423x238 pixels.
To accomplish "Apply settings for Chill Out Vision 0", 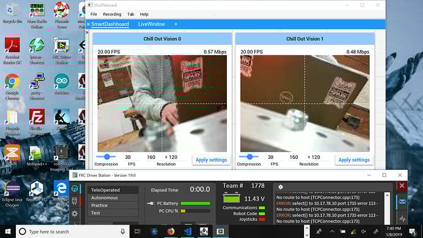I will coord(211,160).
